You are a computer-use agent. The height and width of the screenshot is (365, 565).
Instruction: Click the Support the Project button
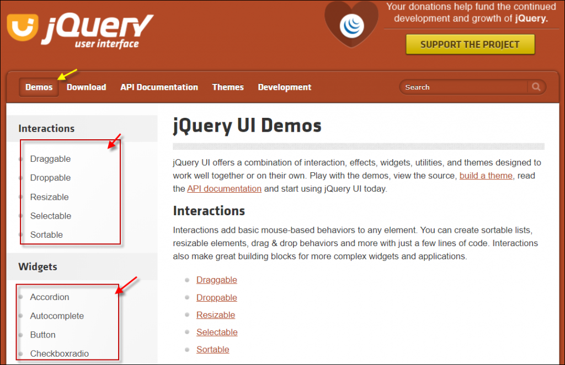point(470,45)
